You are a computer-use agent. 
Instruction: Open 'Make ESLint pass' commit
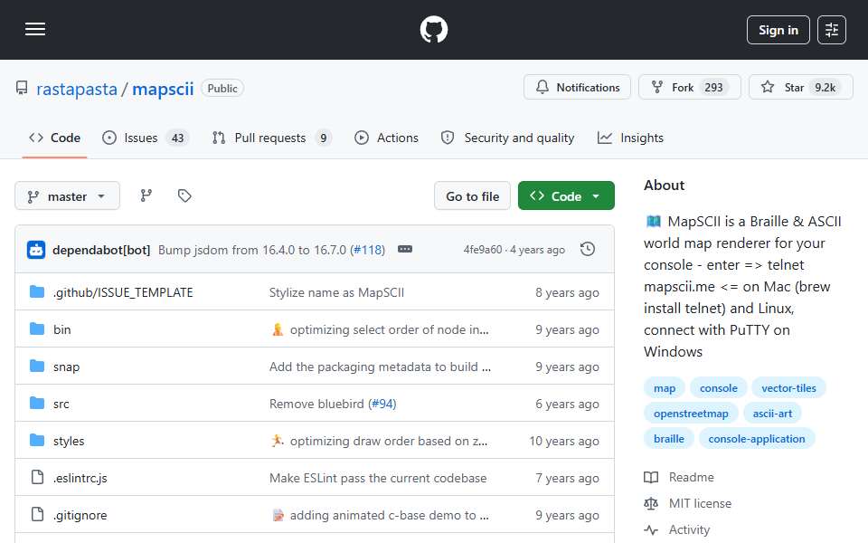(378, 478)
